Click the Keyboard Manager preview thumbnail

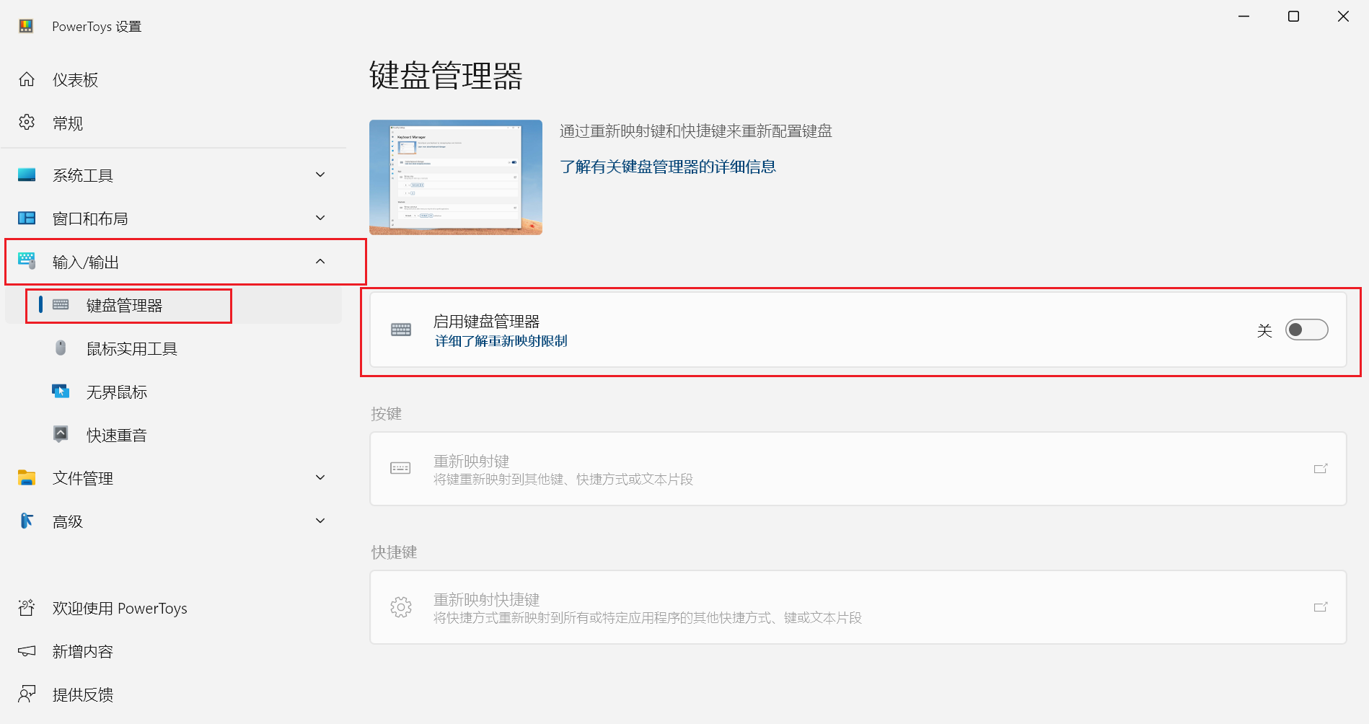(456, 177)
